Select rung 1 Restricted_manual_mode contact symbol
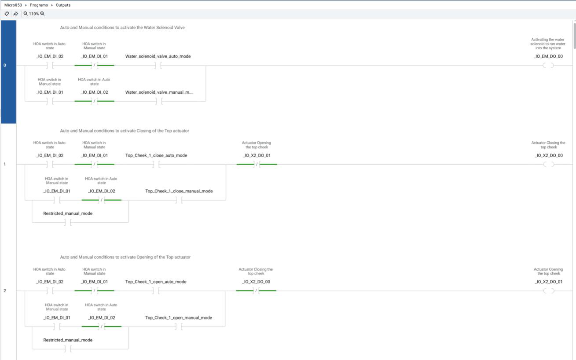 click(x=68, y=223)
